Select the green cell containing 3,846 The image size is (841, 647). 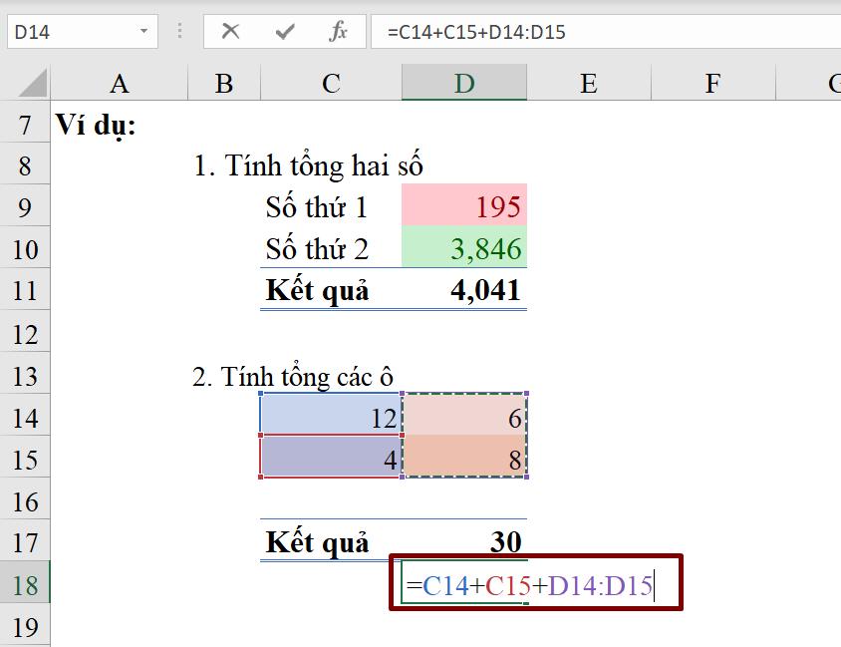[x=463, y=248]
